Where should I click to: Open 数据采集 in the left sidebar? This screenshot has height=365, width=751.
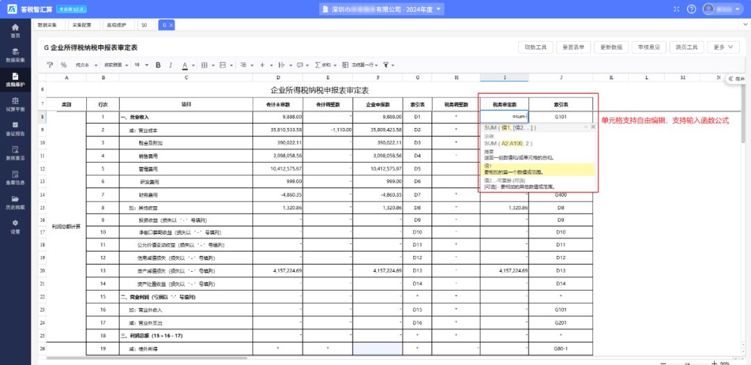tap(15, 55)
